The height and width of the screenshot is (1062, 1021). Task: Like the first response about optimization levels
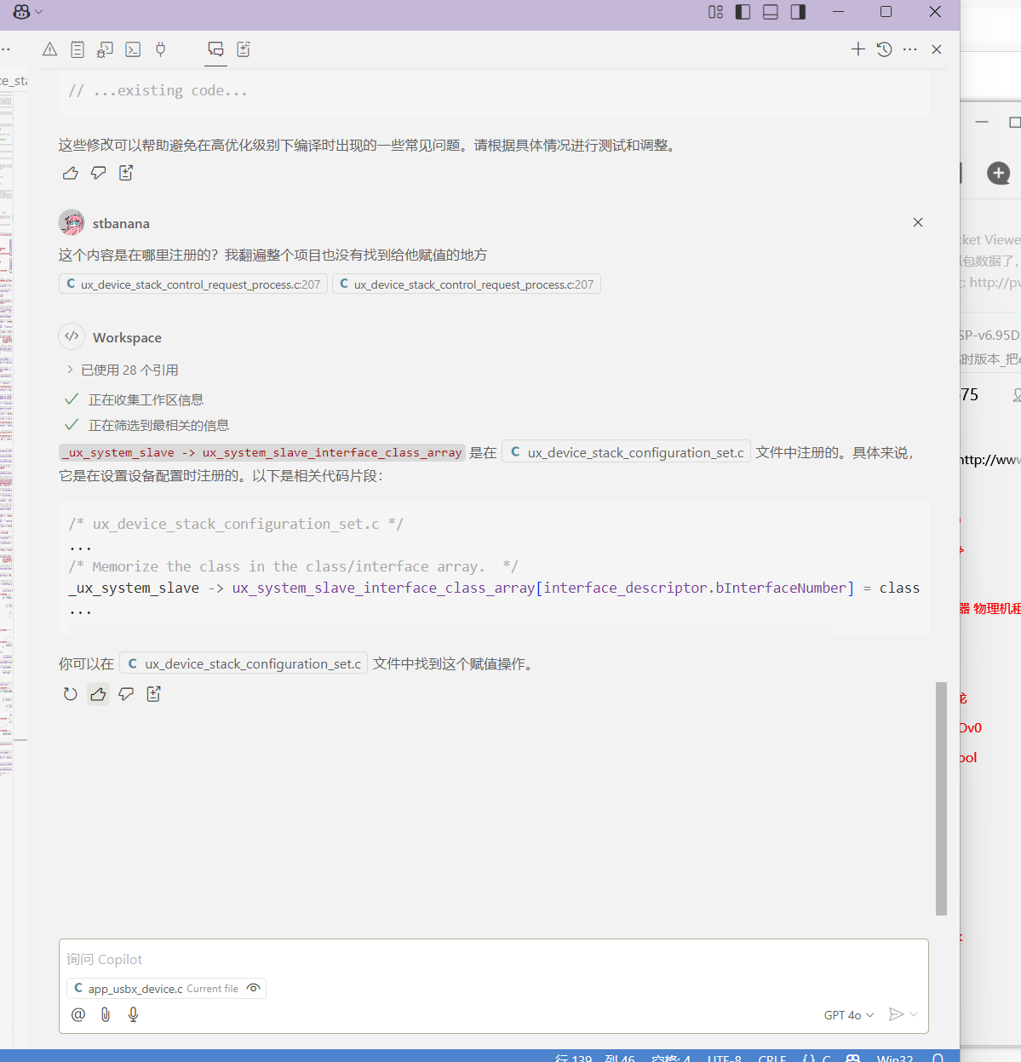[71, 173]
